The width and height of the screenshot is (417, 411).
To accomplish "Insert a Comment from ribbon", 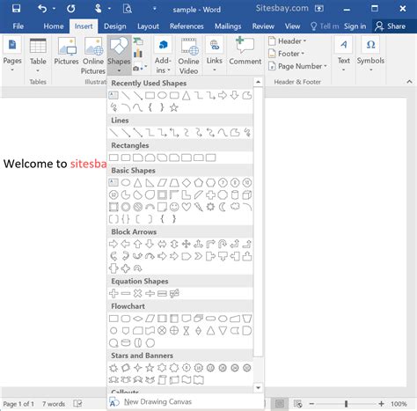I will click(245, 51).
